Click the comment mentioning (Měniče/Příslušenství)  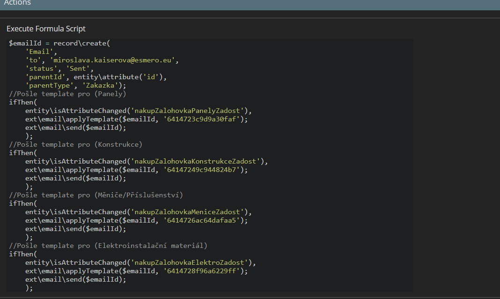pyautogui.click(x=96, y=195)
